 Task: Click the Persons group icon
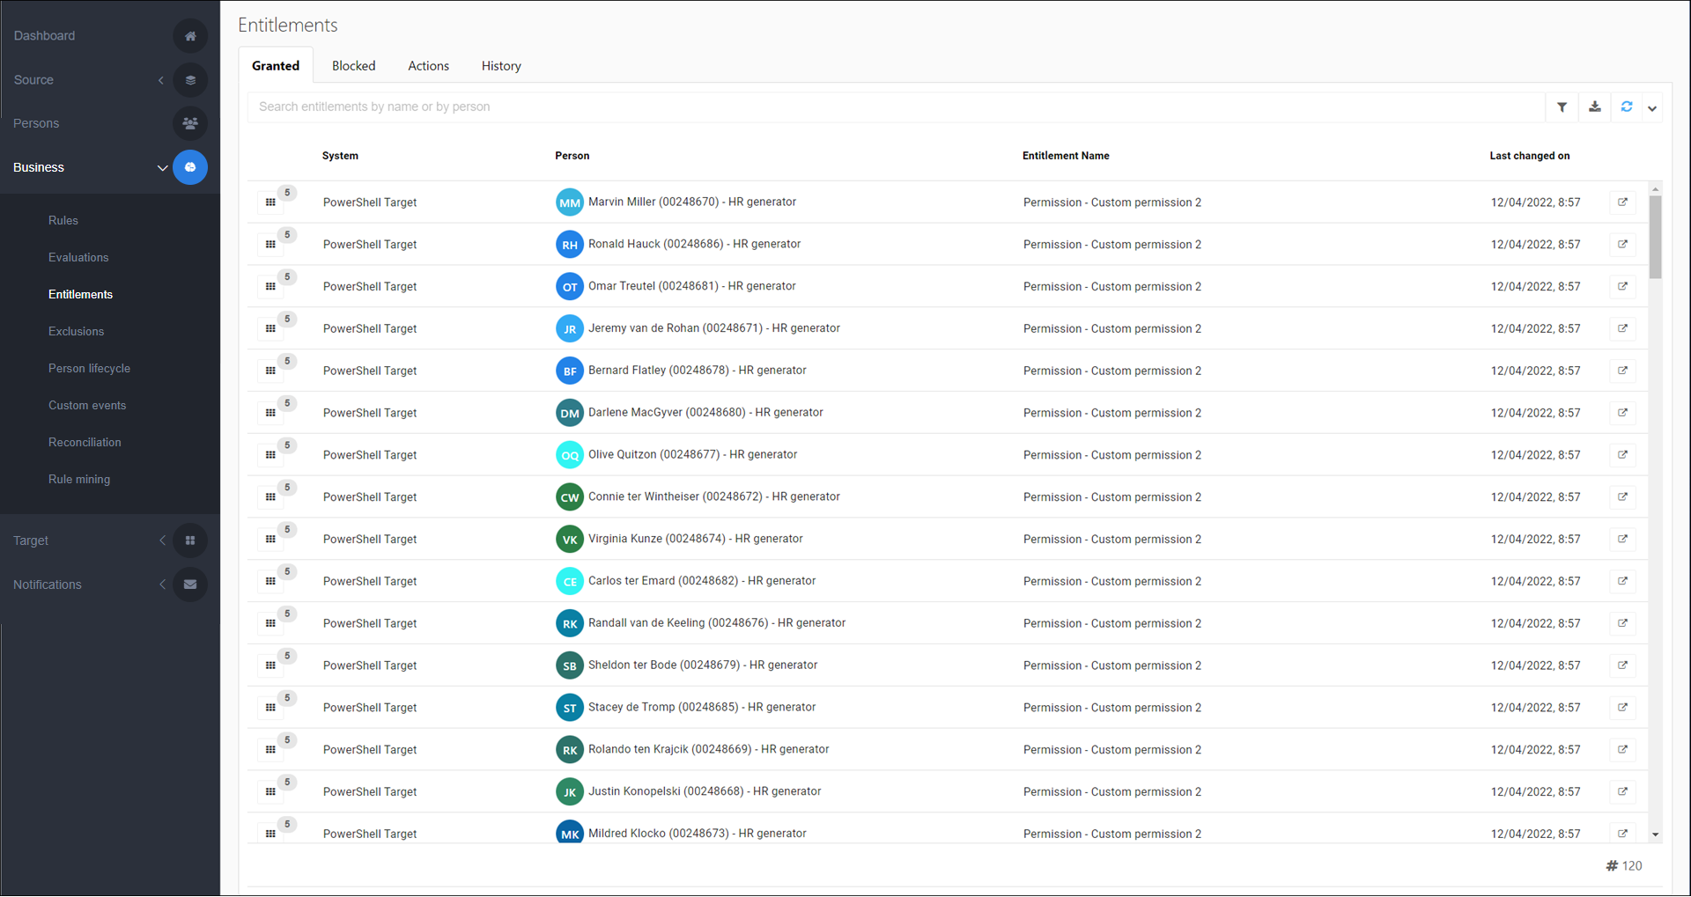[190, 123]
